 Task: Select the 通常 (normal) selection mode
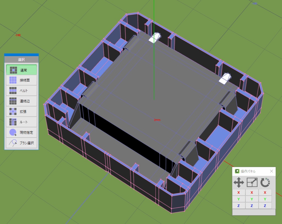point(21,70)
